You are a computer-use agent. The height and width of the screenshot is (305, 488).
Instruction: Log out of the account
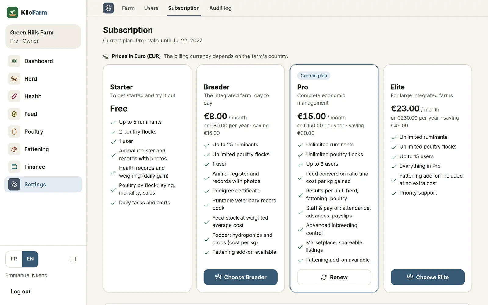[x=21, y=292]
